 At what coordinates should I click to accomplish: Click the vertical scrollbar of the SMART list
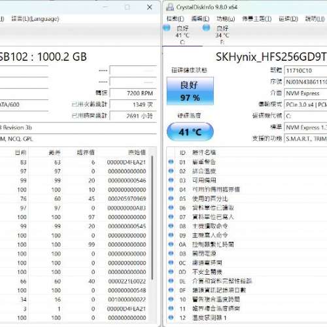tap(152, 218)
